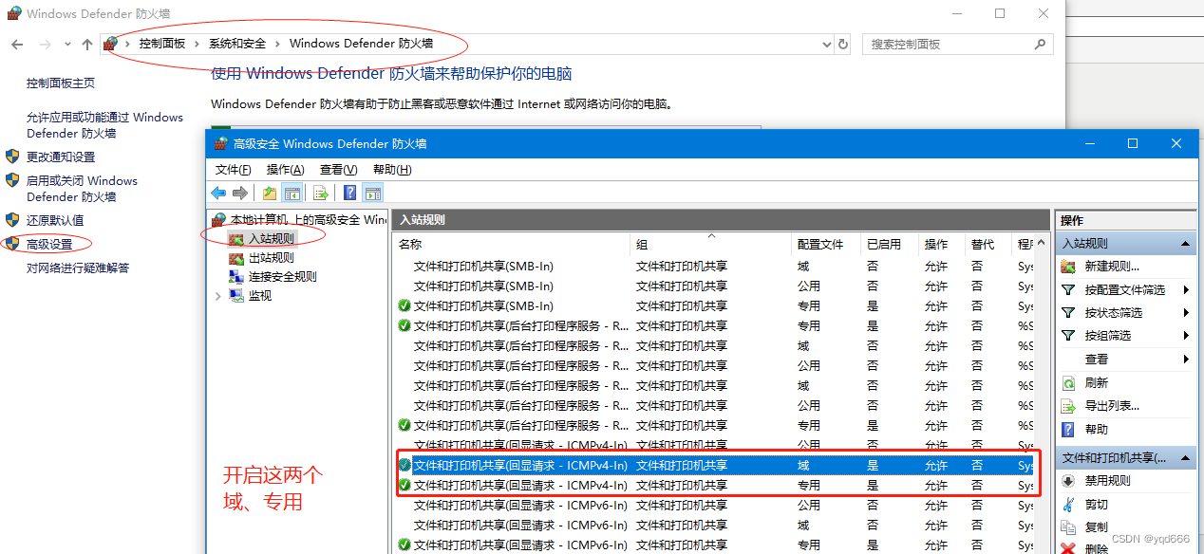Click the firewall icon at the console tree root
1204x554 pixels.
click(x=219, y=219)
